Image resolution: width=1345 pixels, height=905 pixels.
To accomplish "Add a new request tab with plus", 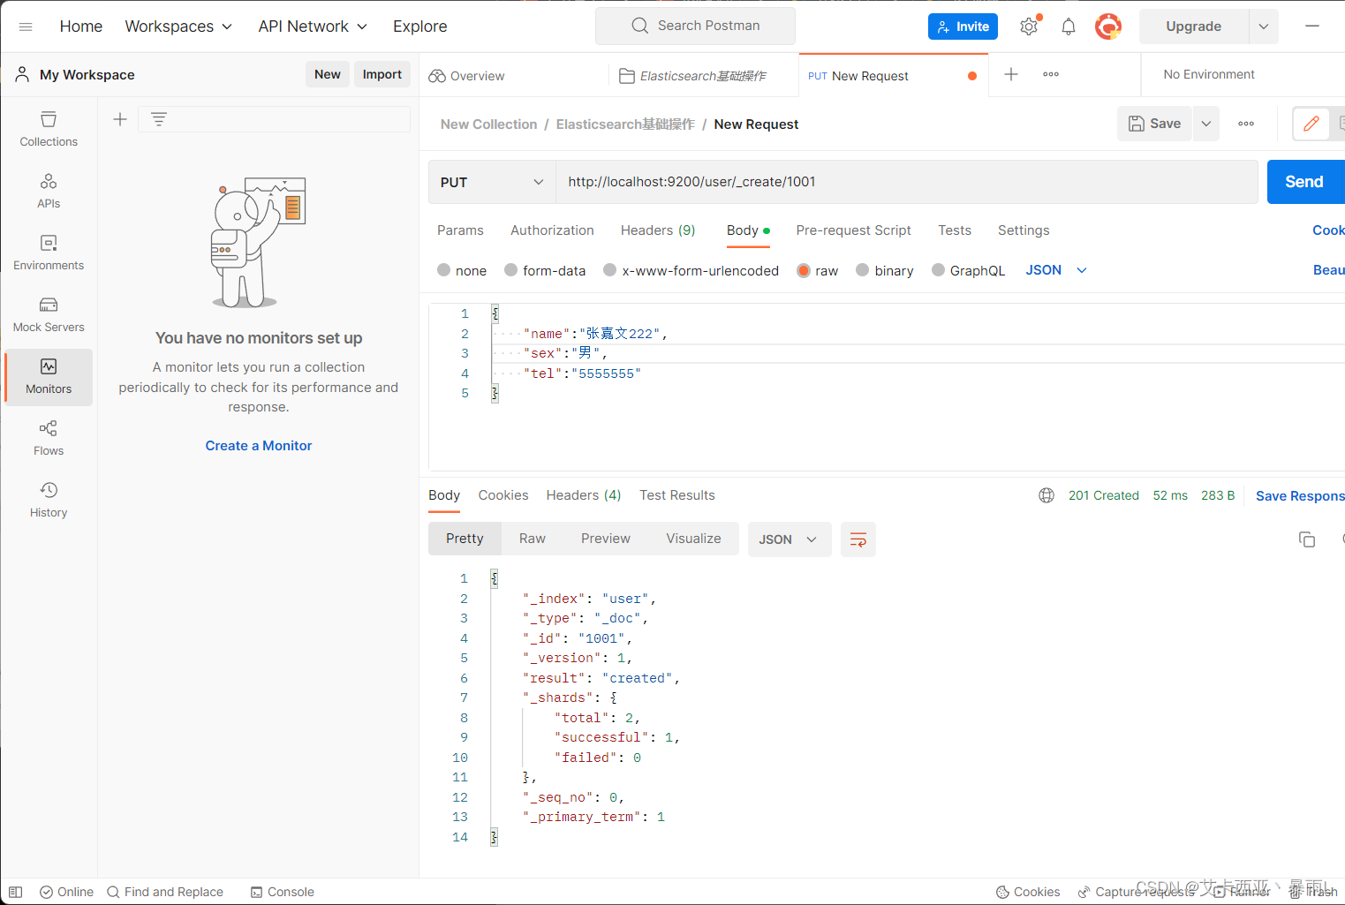I will (1011, 74).
